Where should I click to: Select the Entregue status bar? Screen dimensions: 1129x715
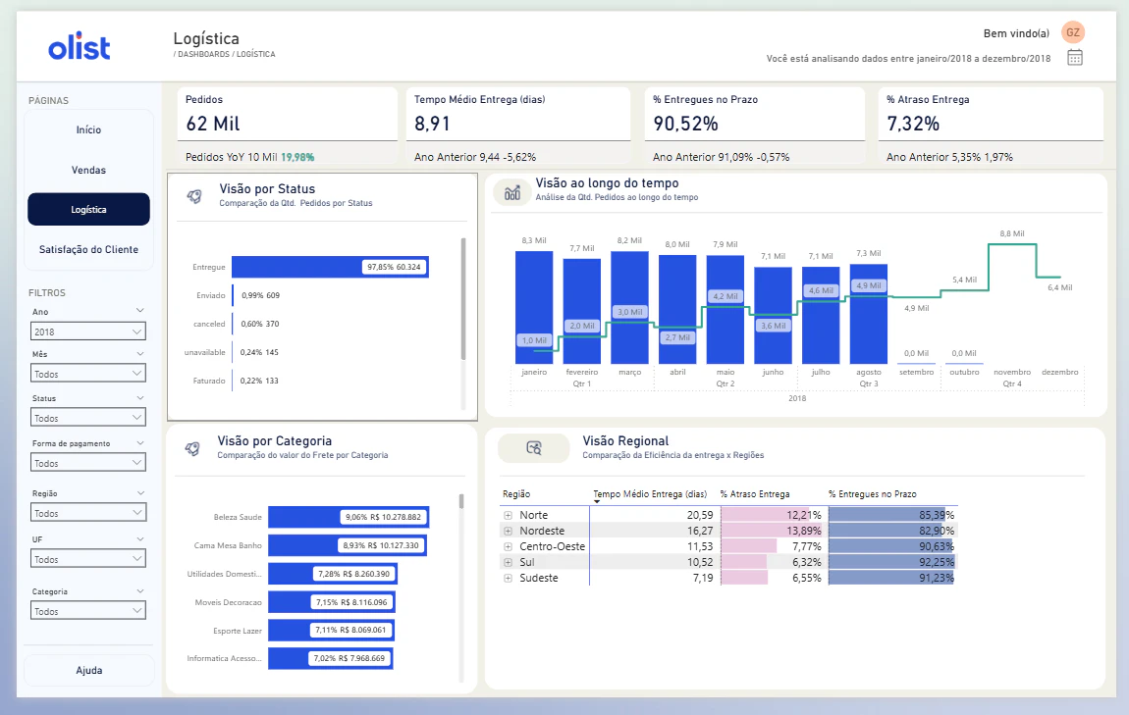point(330,267)
